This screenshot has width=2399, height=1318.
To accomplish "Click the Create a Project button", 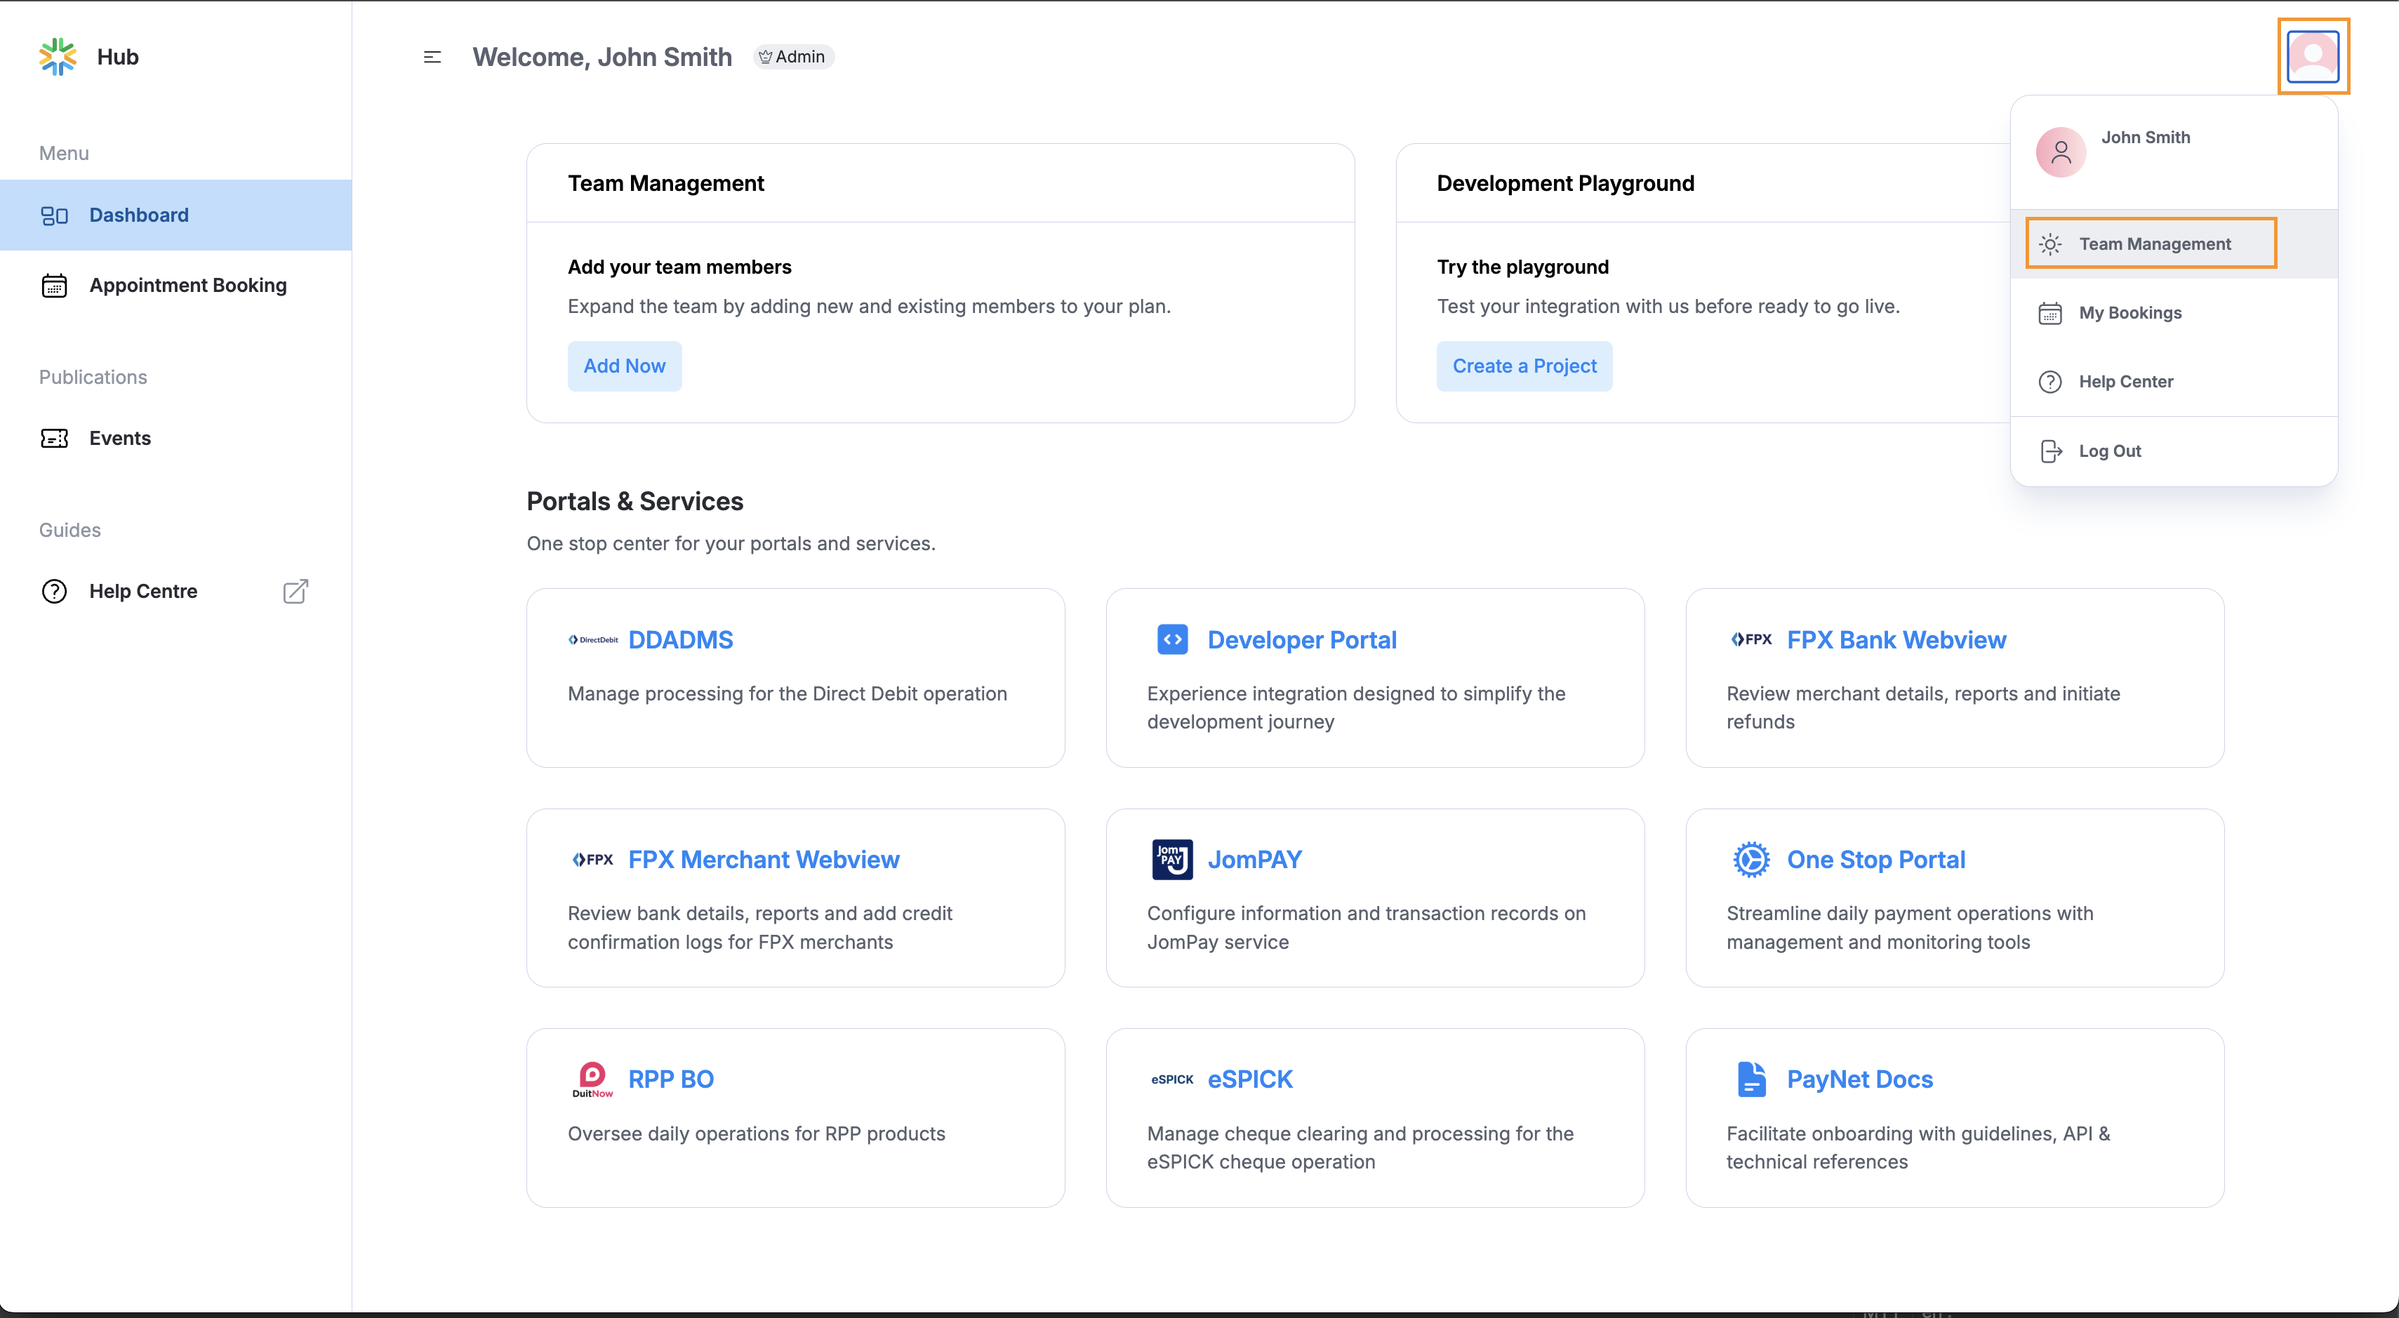I will pyautogui.click(x=1524, y=366).
